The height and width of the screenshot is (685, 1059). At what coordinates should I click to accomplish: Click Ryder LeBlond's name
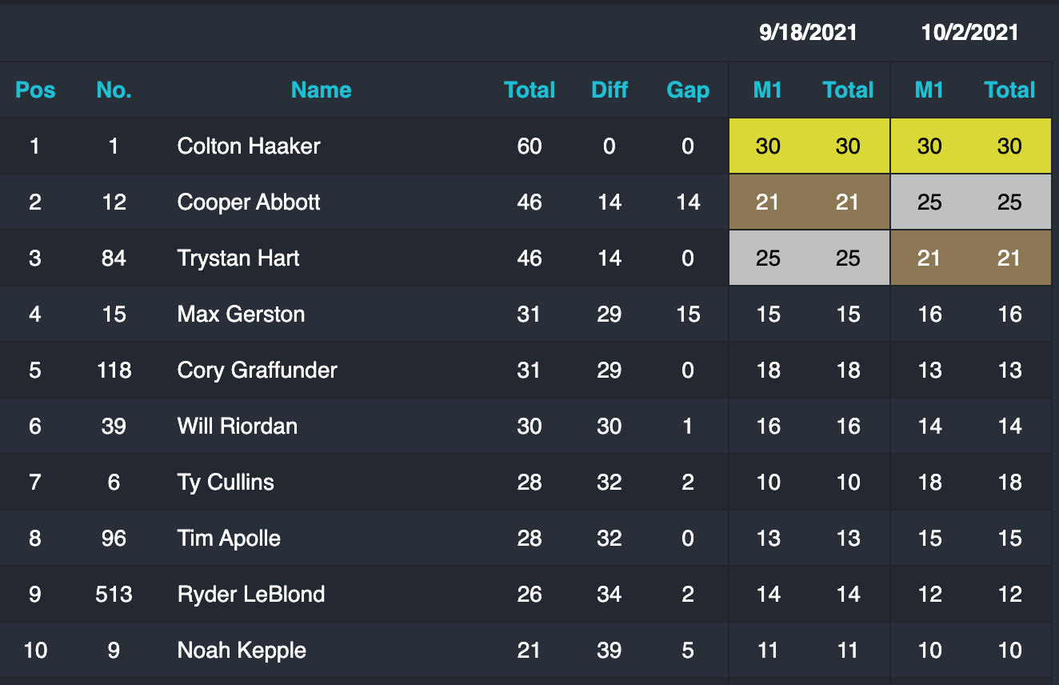tap(251, 594)
